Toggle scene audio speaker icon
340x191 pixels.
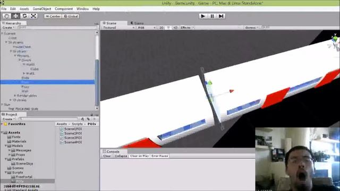coord(175,28)
